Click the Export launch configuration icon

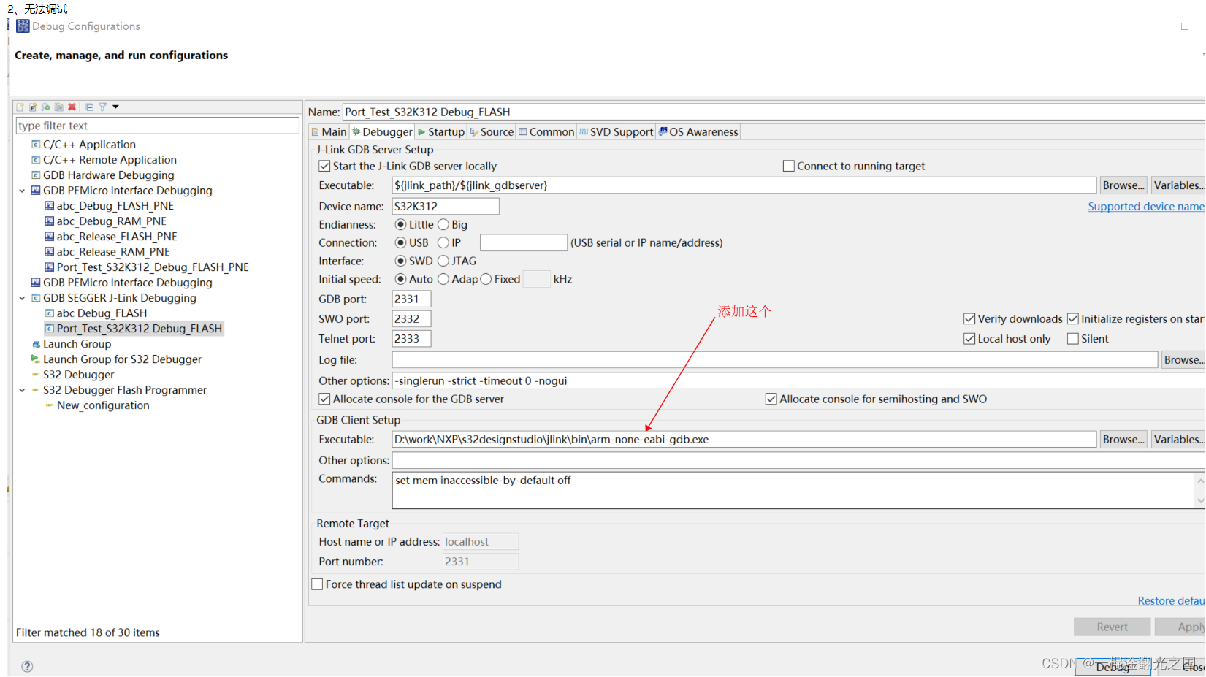pyautogui.click(x=46, y=107)
